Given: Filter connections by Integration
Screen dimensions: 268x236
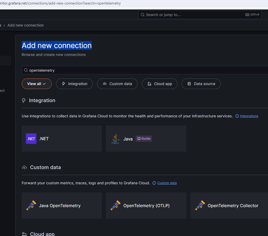Looking at the screenshot, I should tap(74, 84).
